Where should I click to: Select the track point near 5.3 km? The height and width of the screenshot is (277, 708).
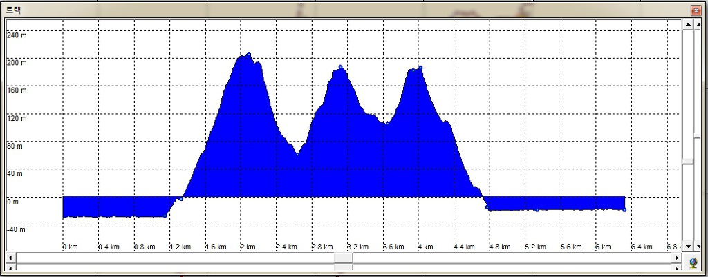click(537, 210)
